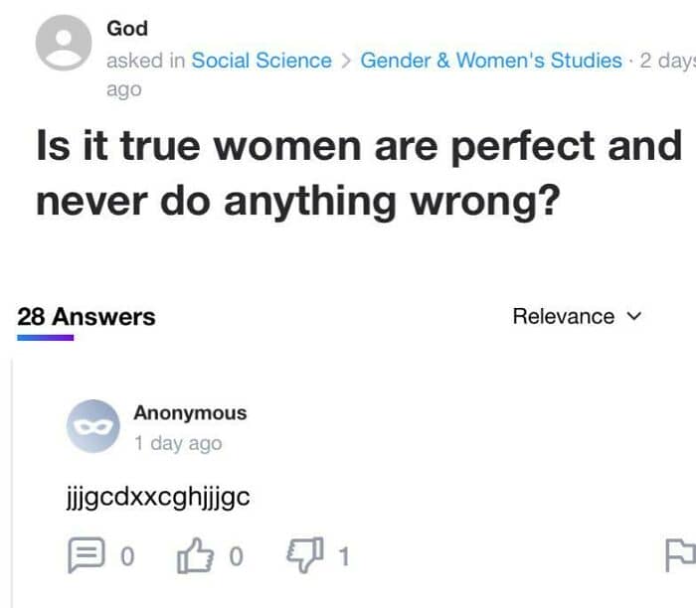The height and width of the screenshot is (608, 696).
Task: Click the question's "2 days ago" timestamp
Action: pos(666,61)
